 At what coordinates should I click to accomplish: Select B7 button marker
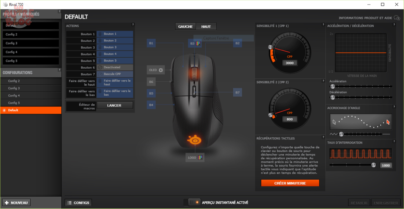tap(237, 93)
